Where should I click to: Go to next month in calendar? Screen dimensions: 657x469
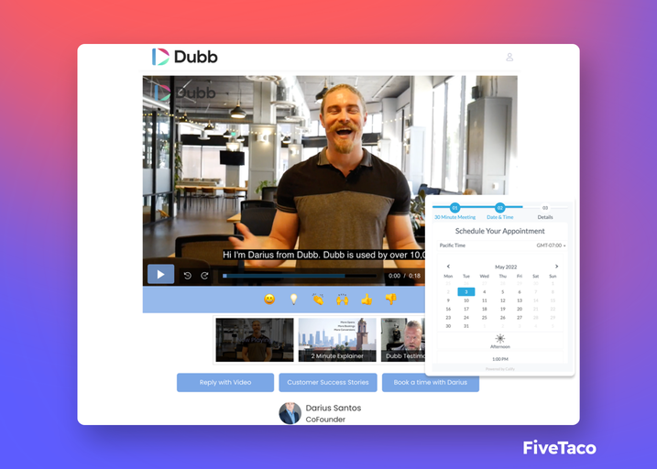[556, 267]
